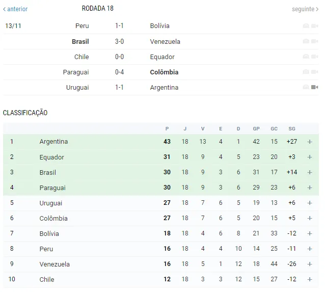The image size is (325, 292).
Task: Click camera icon on Uruguai vs Argentina row
Action: click(306, 87)
